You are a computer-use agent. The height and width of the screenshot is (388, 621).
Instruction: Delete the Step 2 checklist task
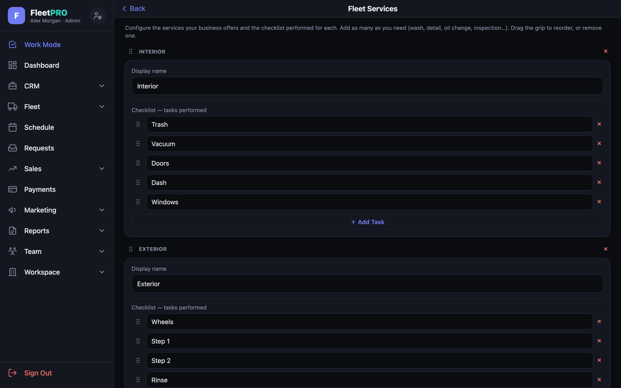(x=599, y=360)
